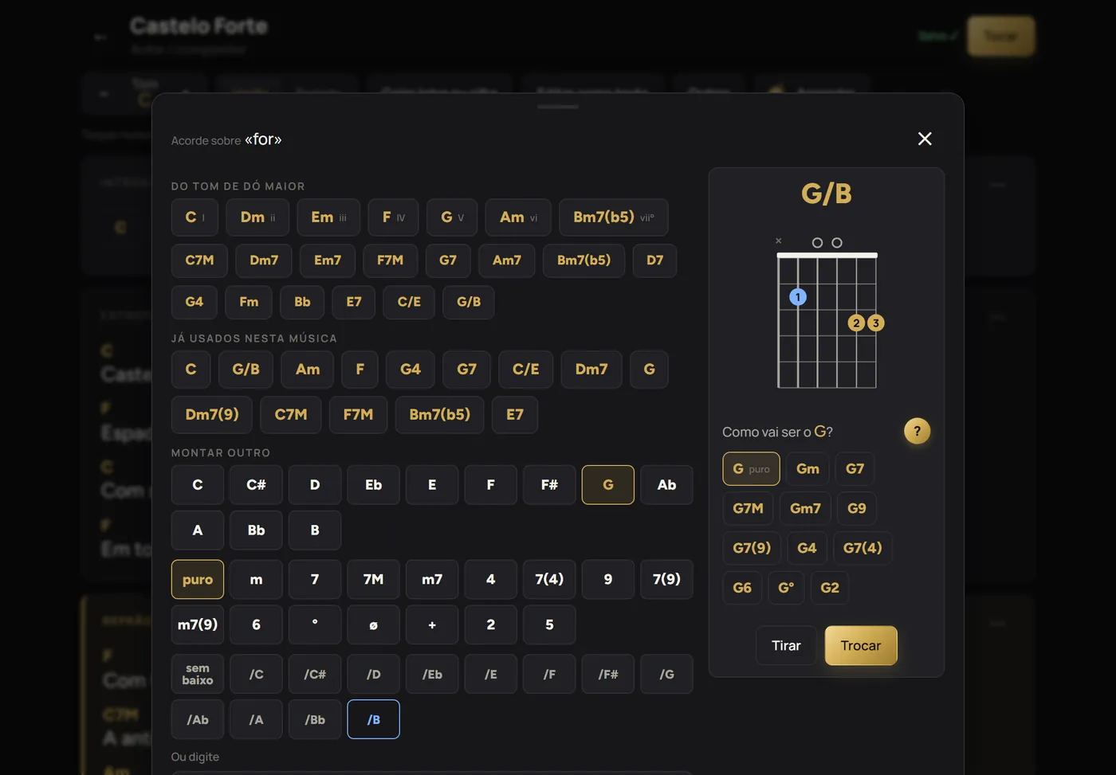The width and height of the screenshot is (1116, 775).
Task: Select the F# root note button
Action: [549, 485]
